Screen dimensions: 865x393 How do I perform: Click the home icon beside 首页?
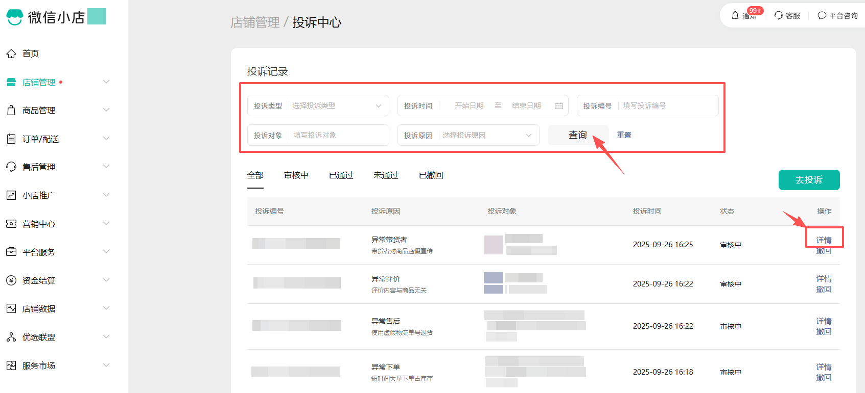click(11, 54)
